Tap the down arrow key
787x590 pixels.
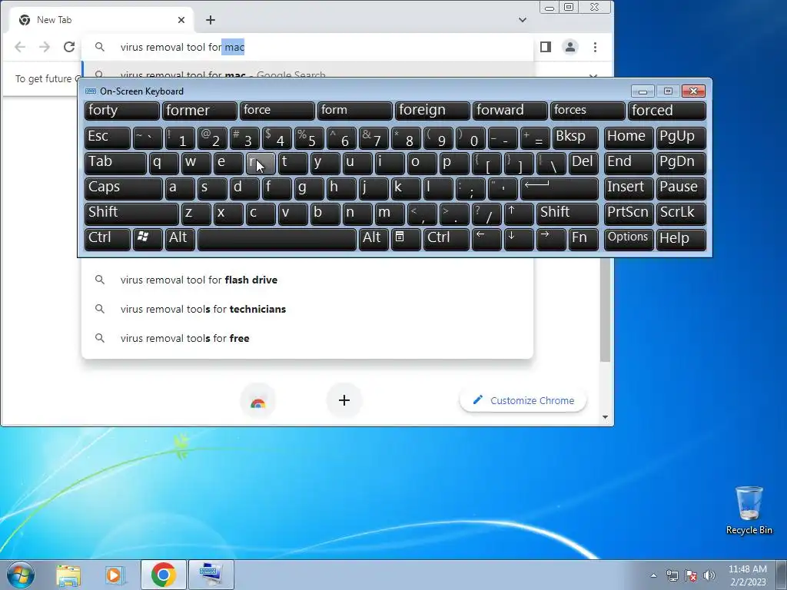[519, 239]
